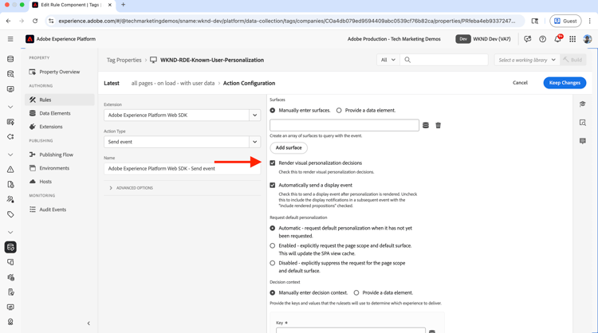Select Automatic default personalization option

coord(273,228)
